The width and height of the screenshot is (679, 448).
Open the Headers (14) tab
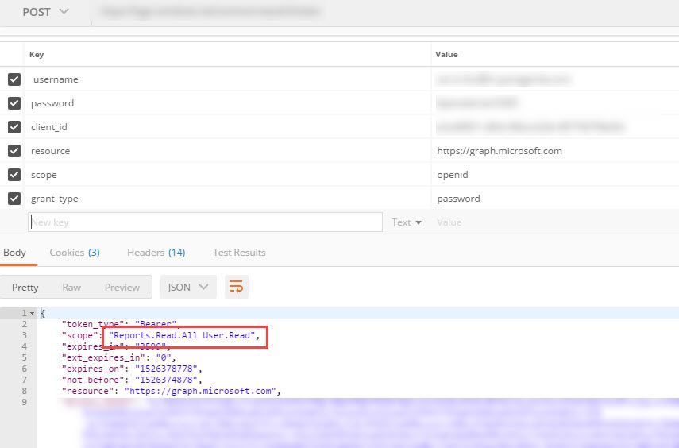tap(156, 253)
